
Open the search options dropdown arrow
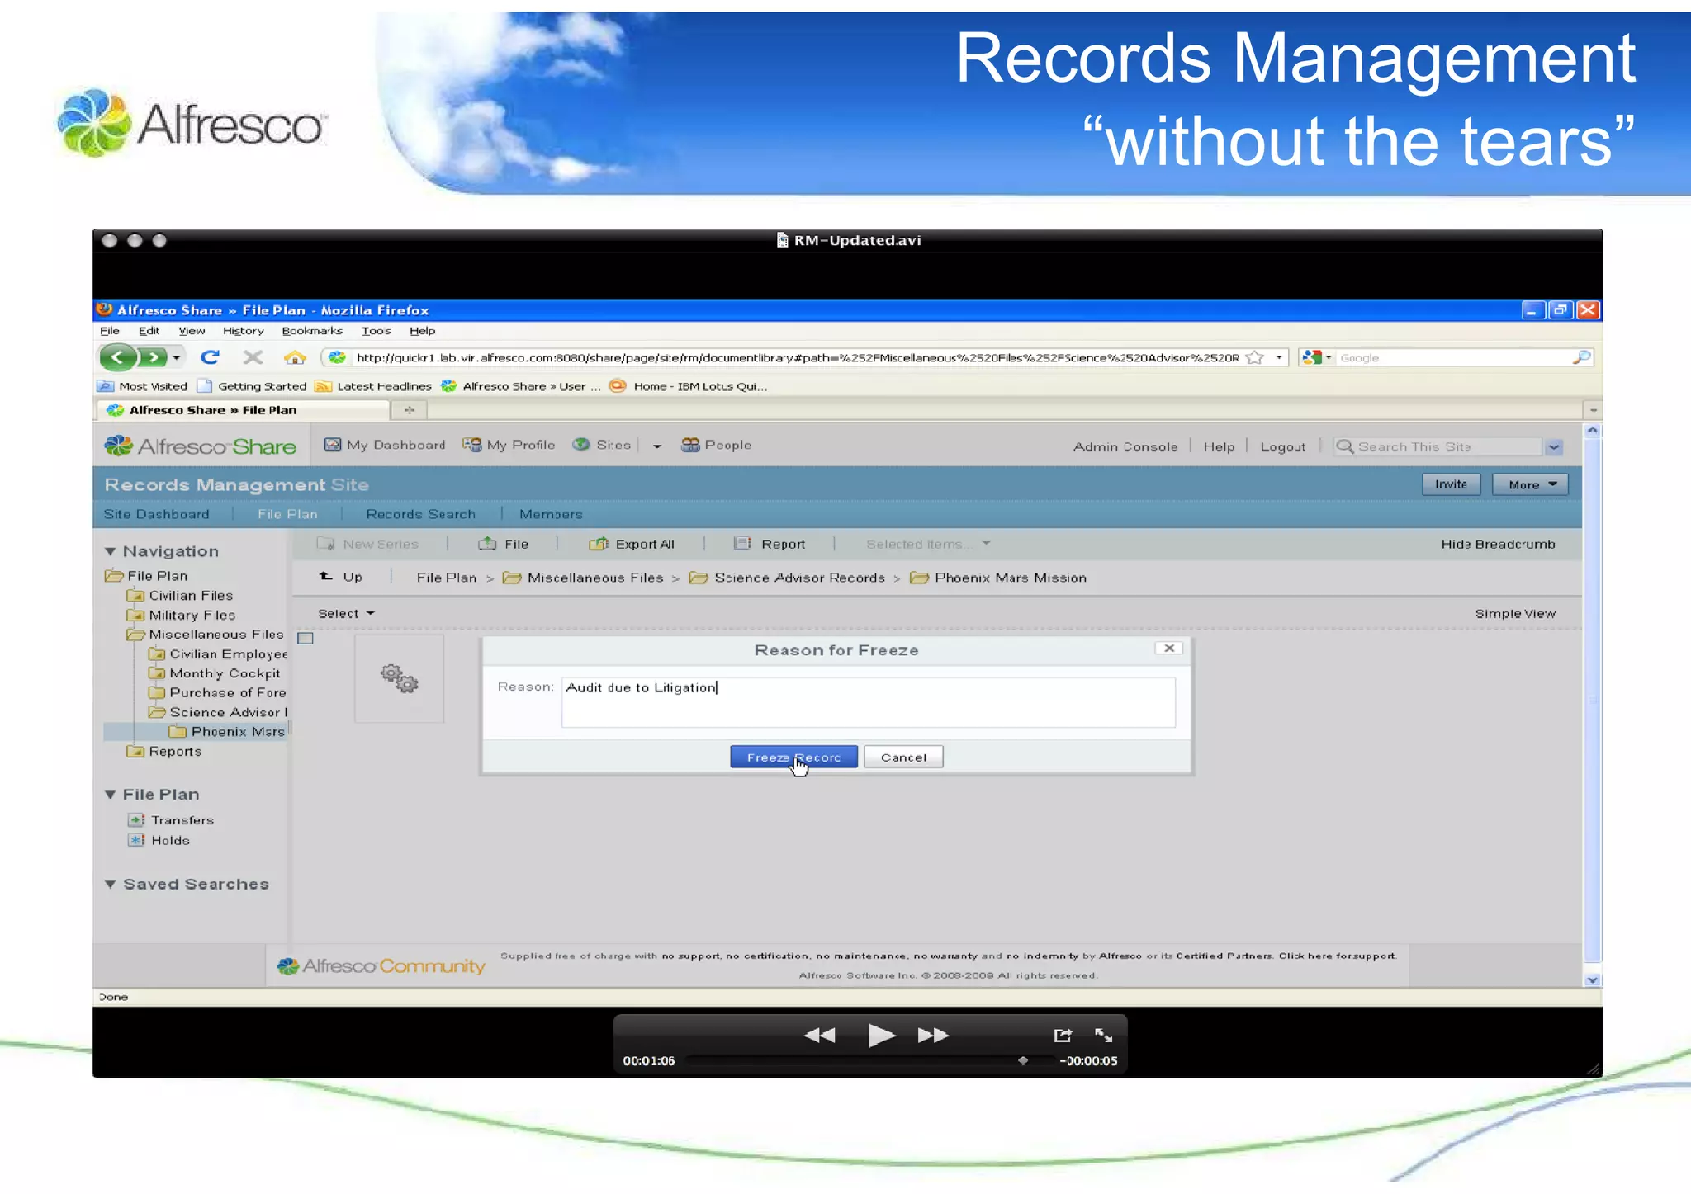(1555, 446)
